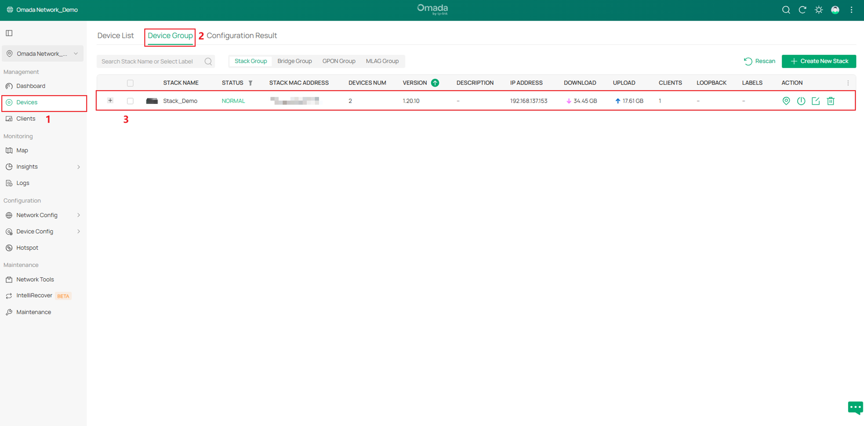Check the Stack_Demo row checkbox
Screen dimensions: 864x426
pyautogui.click(x=130, y=101)
